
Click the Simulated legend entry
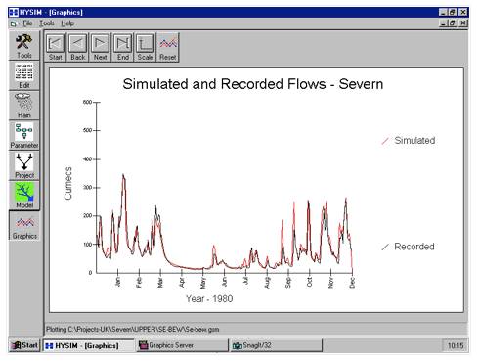point(409,141)
